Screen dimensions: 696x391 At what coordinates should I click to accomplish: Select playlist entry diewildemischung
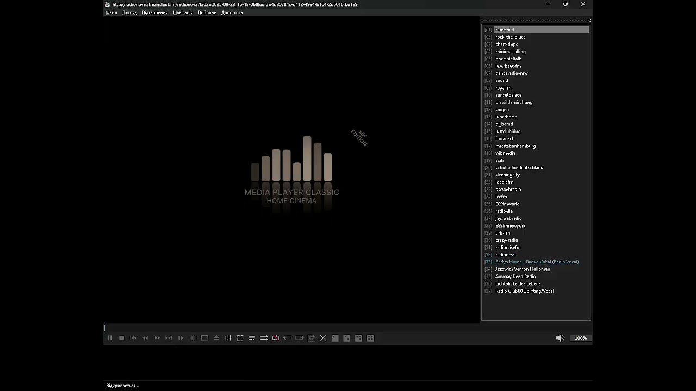536,102
